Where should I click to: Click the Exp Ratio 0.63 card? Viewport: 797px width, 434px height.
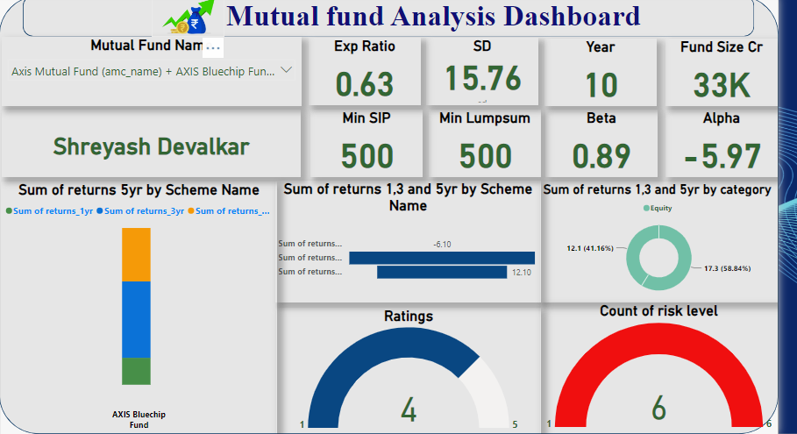tap(364, 71)
